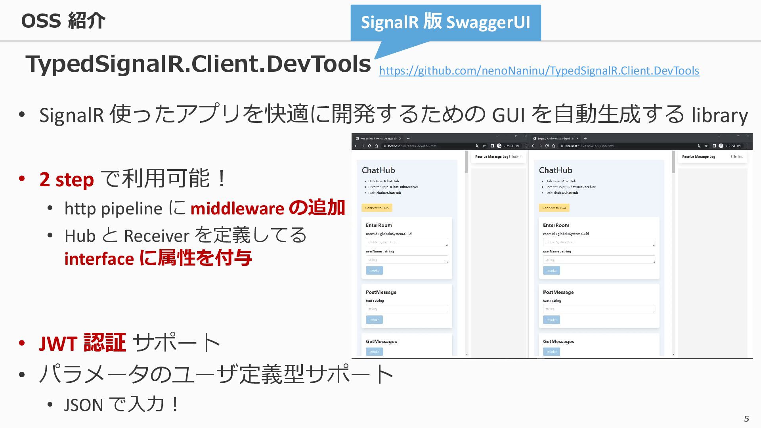Open the side panel icon in the right browser
761x428 pixels.
coord(714,146)
